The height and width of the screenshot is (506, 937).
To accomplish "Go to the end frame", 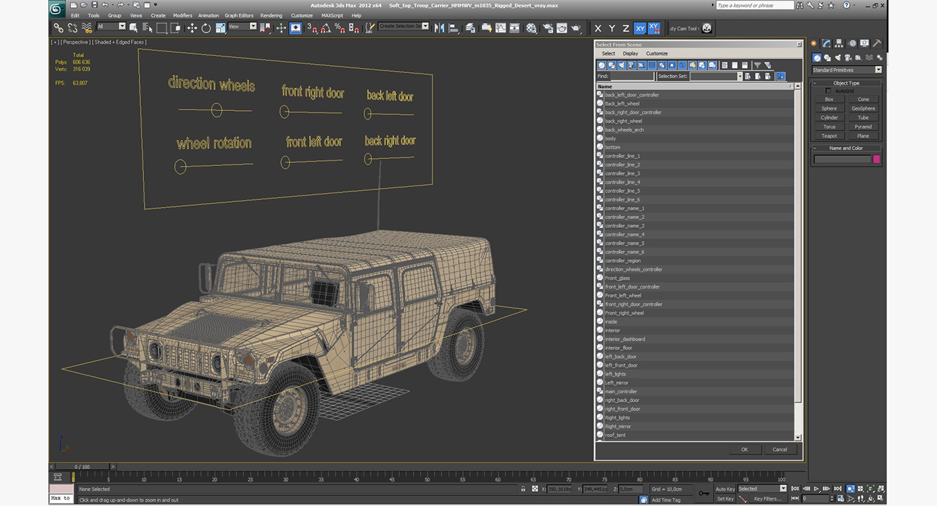I will 838,488.
